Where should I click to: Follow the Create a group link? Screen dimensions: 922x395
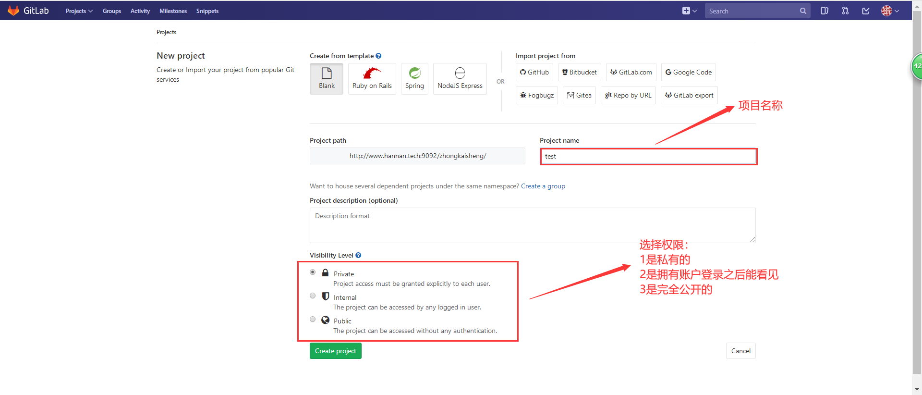tap(543, 186)
